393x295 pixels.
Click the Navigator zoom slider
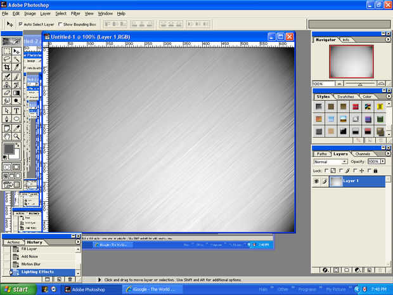(x=360, y=84)
